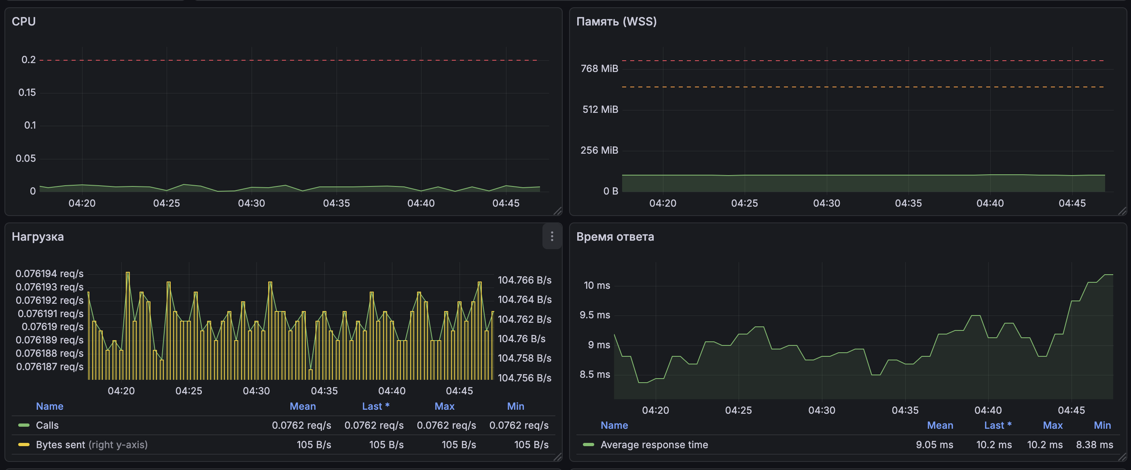Sort the Время ответа legend by Min
1131x470 pixels.
1102,425
